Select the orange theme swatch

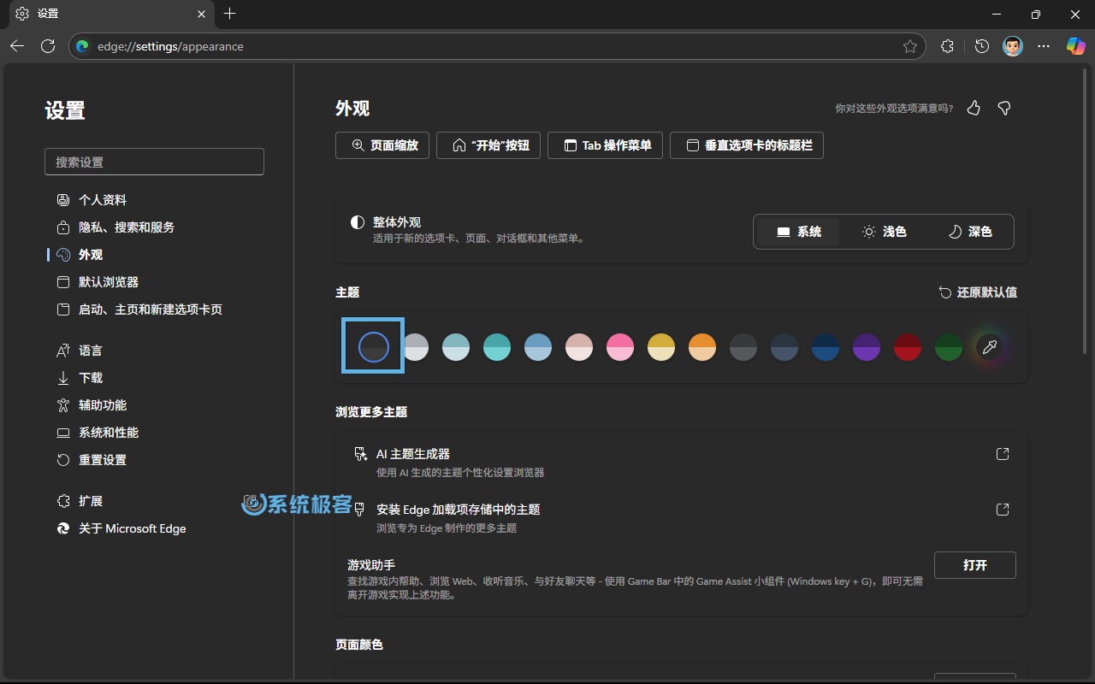(702, 347)
